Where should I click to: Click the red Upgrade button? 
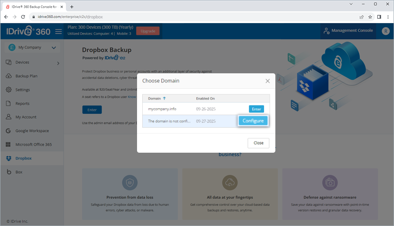(148, 31)
